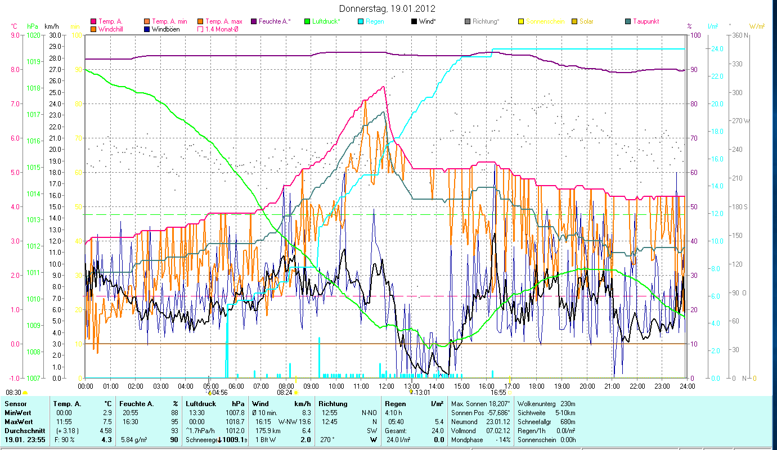Click the Regen cyan legend square
The height and width of the screenshot is (450, 777).
point(361,21)
